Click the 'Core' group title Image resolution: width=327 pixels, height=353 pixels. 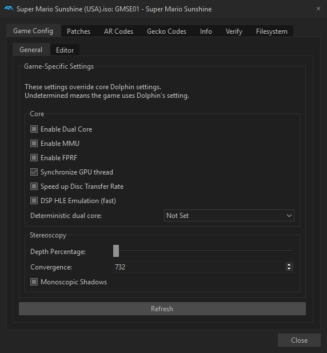[x=37, y=114]
